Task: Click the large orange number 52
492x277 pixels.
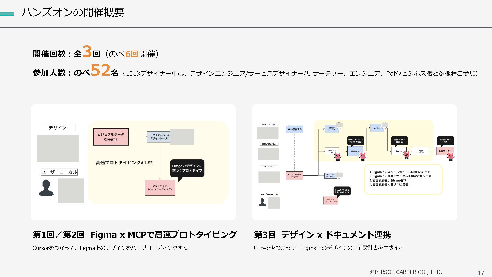Action: (x=100, y=71)
